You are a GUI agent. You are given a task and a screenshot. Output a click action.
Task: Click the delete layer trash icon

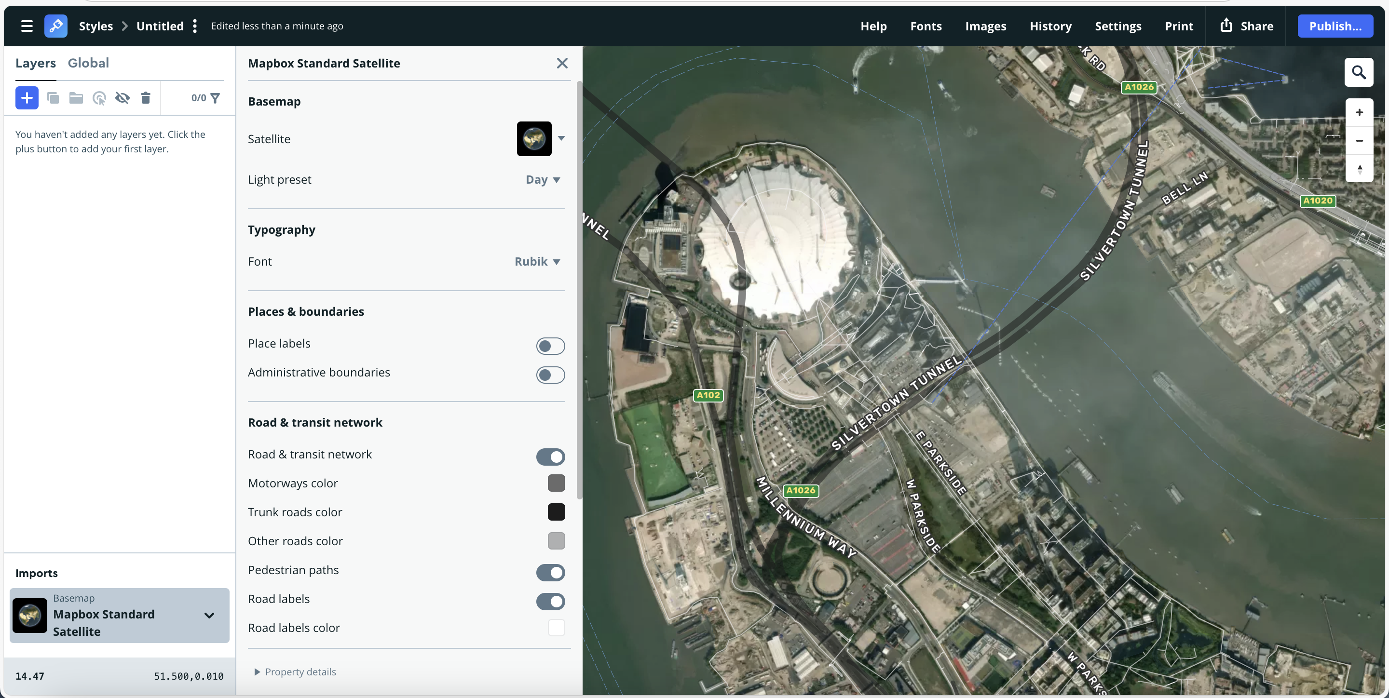(145, 97)
